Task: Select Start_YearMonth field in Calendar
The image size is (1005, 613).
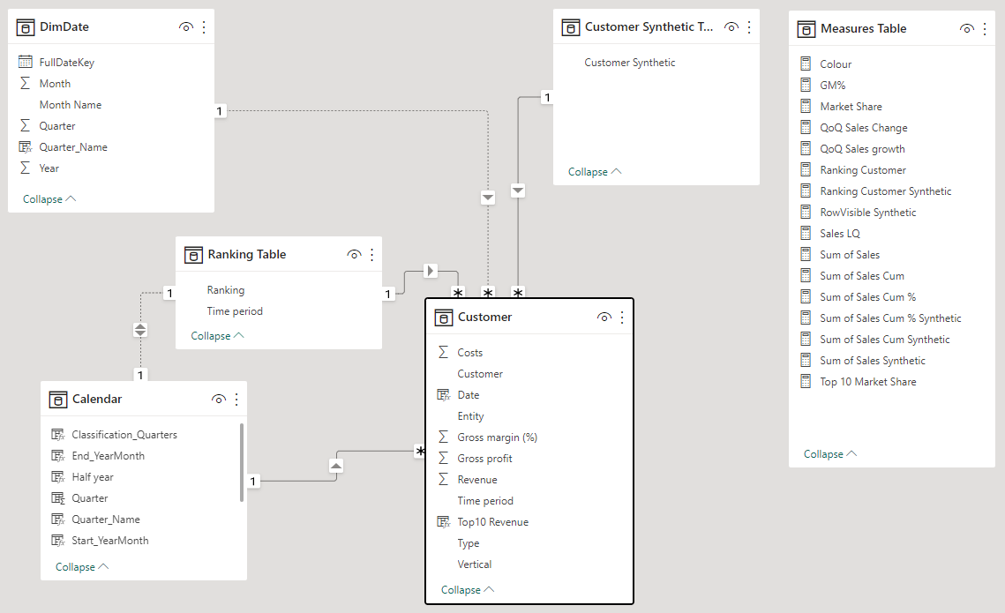Action: click(x=110, y=541)
